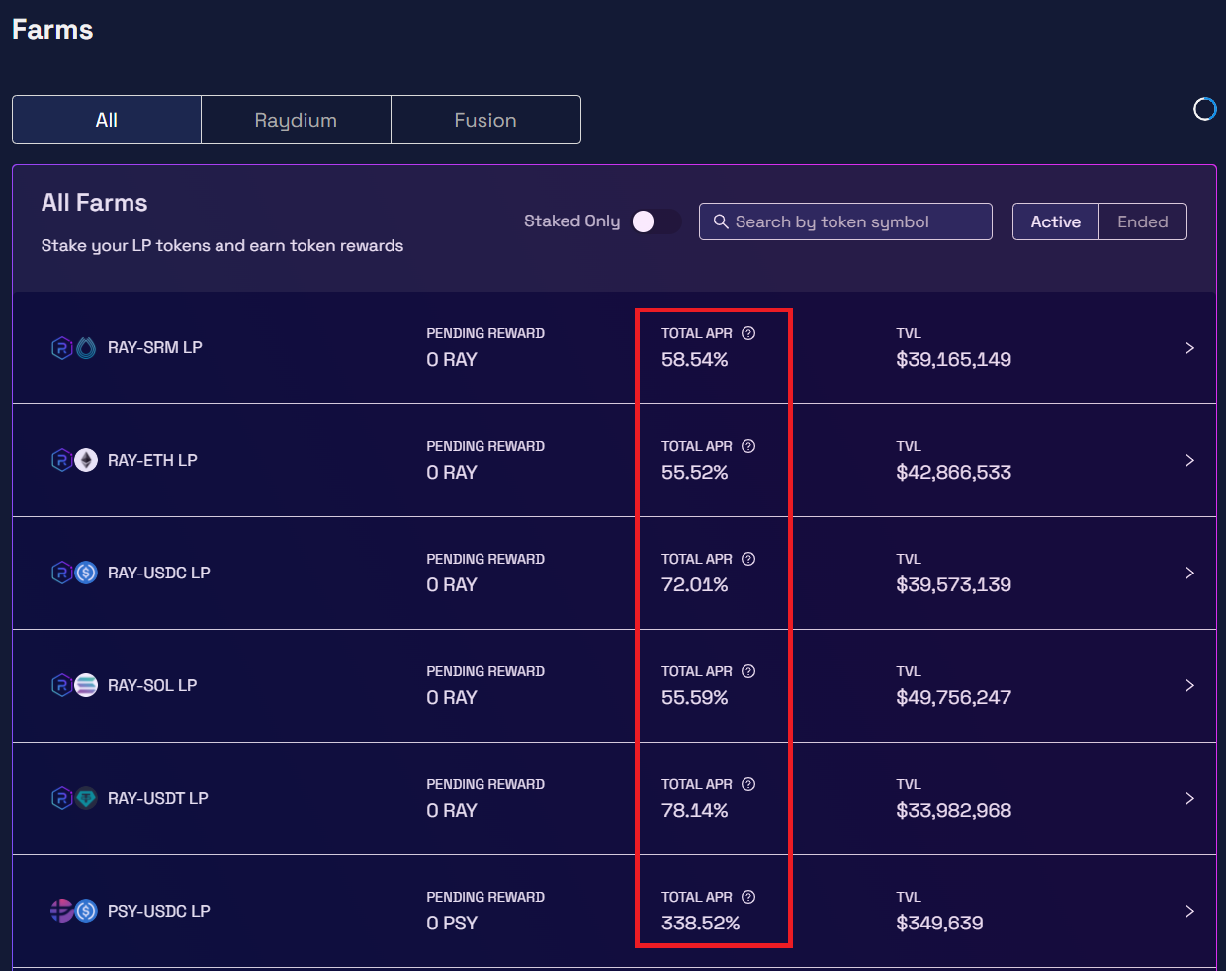This screenshot has height=971, width=1226.
Task: Click the RAY-USDT LP token pair icon
Action: (x=74, y=799)
